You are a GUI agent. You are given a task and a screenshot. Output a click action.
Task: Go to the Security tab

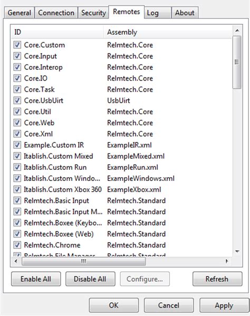(x=93, y=13)
